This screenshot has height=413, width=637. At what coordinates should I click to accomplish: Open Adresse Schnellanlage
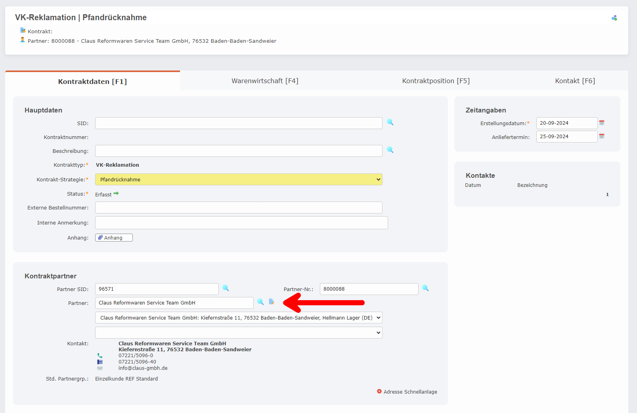click(x=410, y=392)
